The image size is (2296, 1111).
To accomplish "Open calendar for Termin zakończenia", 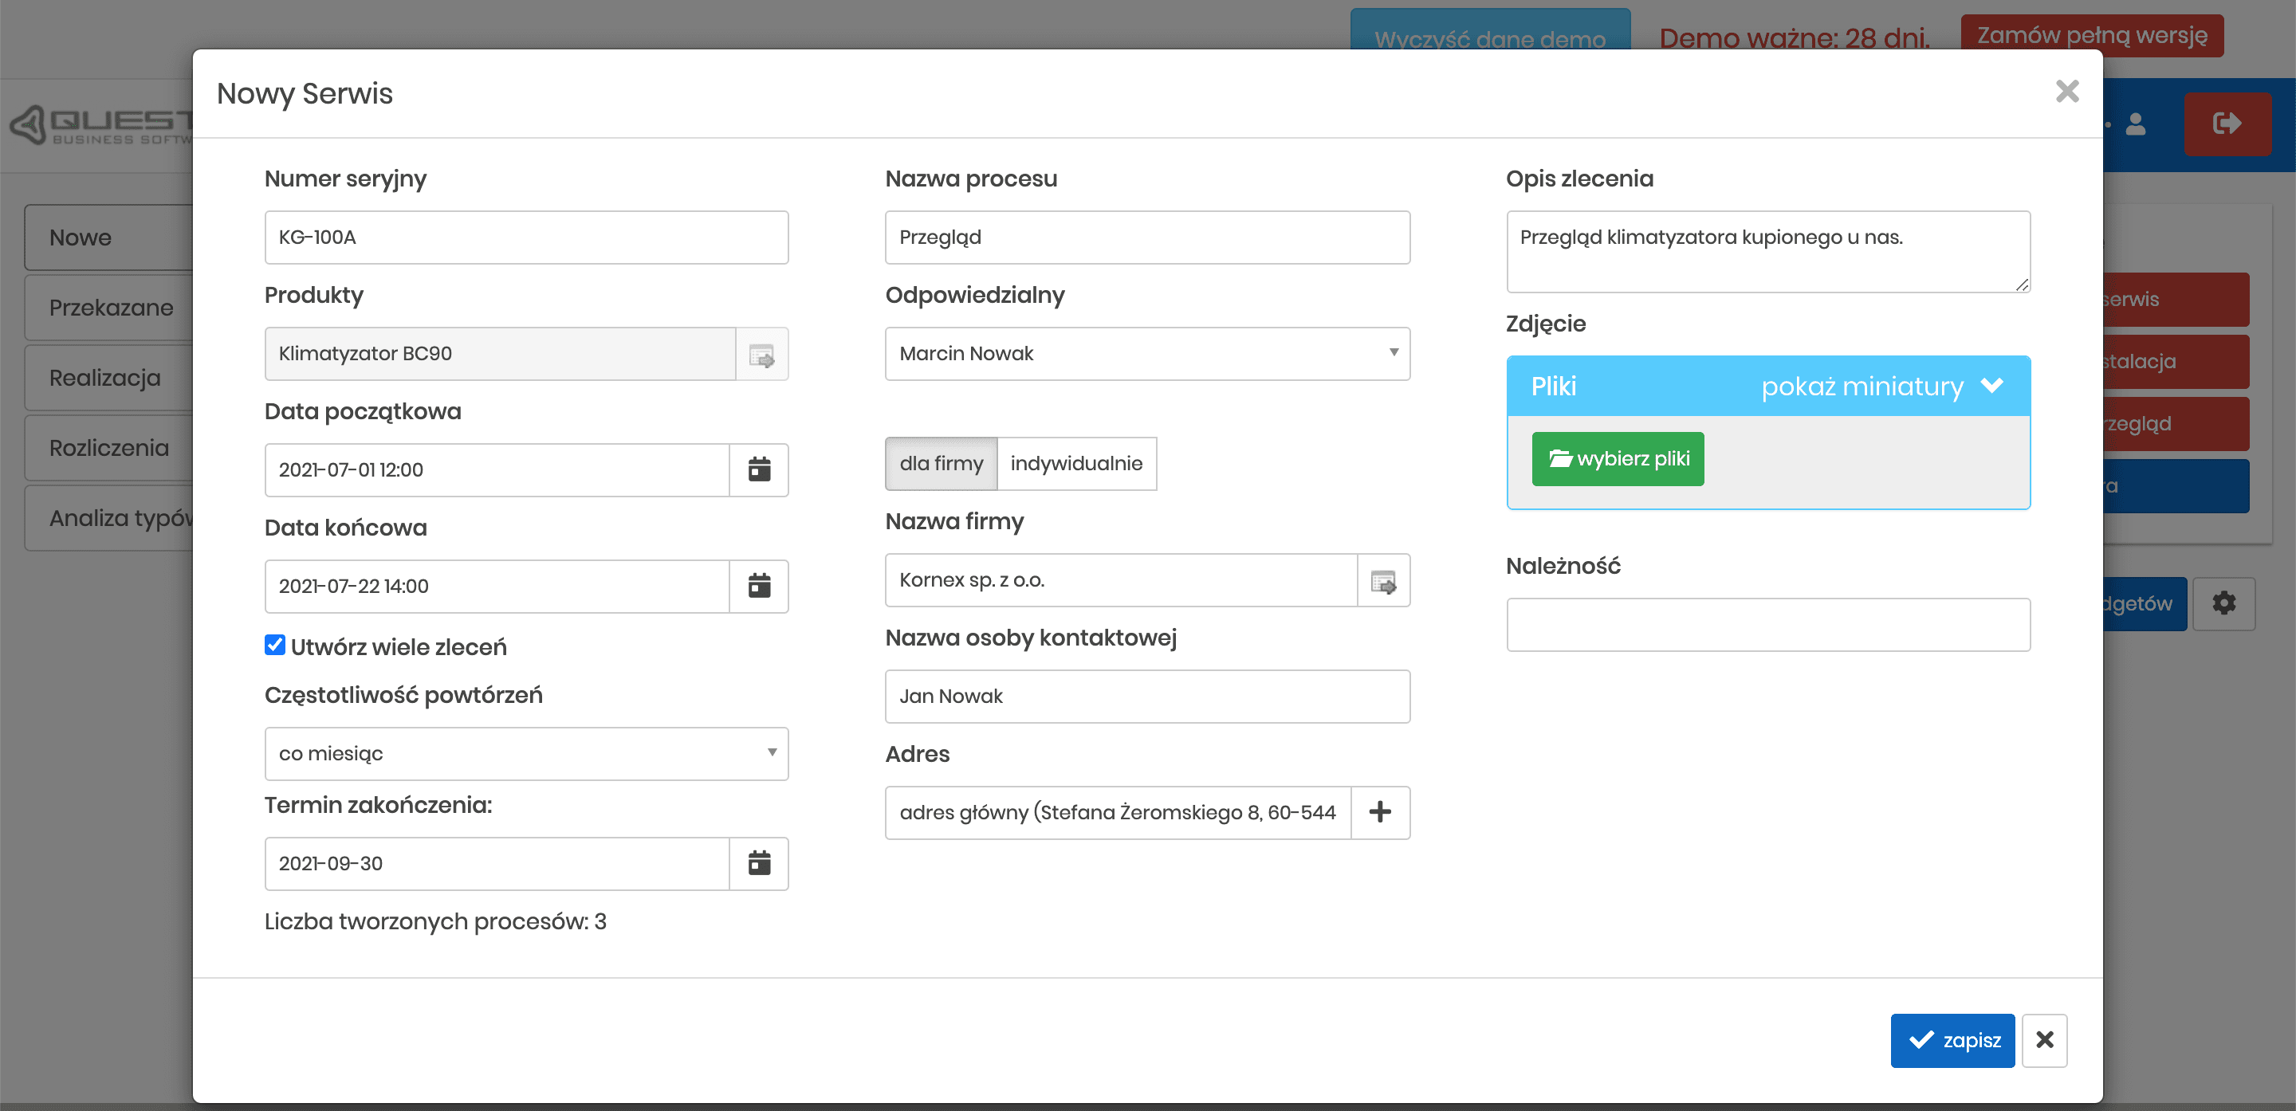I will [758, 863].
